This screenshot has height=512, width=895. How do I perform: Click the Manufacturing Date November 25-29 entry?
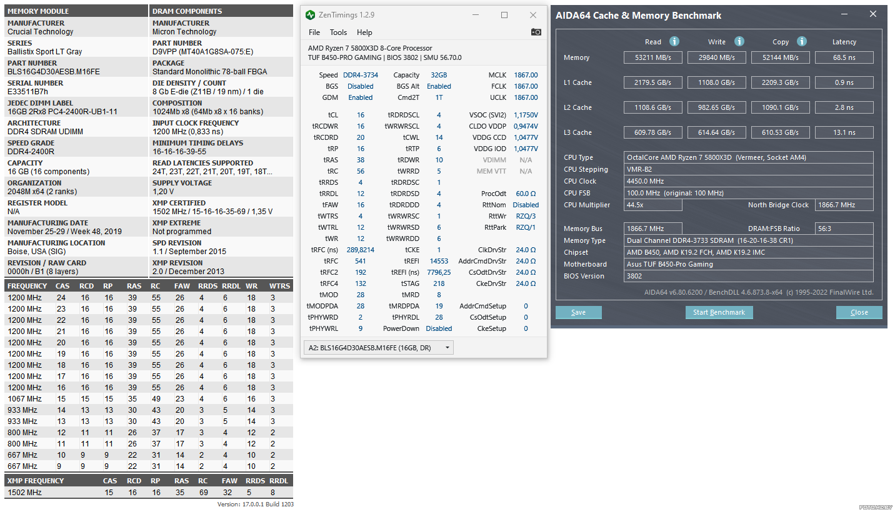64,232
